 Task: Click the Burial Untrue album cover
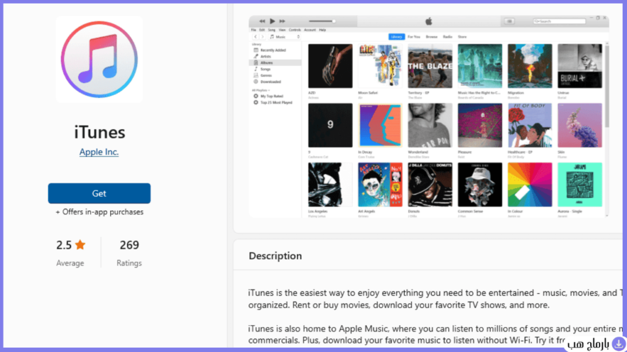coord(580,66)
